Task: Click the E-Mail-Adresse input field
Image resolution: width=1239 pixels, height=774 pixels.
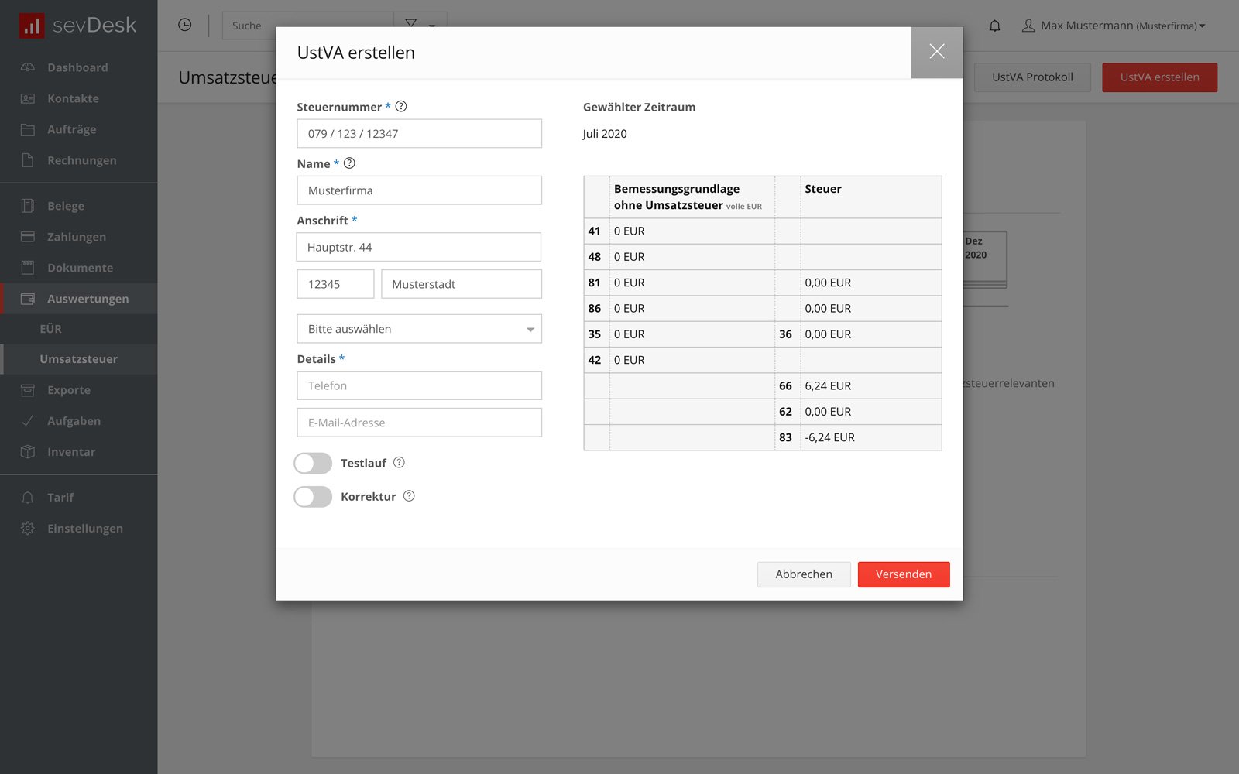Action: 419,423
